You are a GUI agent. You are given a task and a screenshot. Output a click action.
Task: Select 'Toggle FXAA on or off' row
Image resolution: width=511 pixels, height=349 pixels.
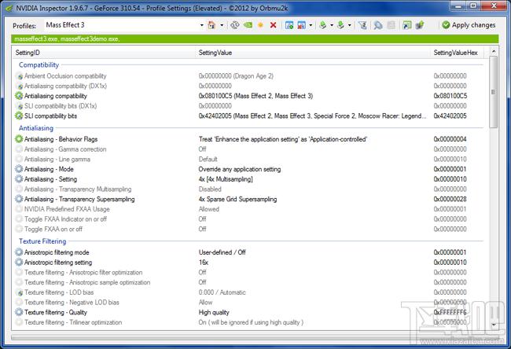coord(249,229)
